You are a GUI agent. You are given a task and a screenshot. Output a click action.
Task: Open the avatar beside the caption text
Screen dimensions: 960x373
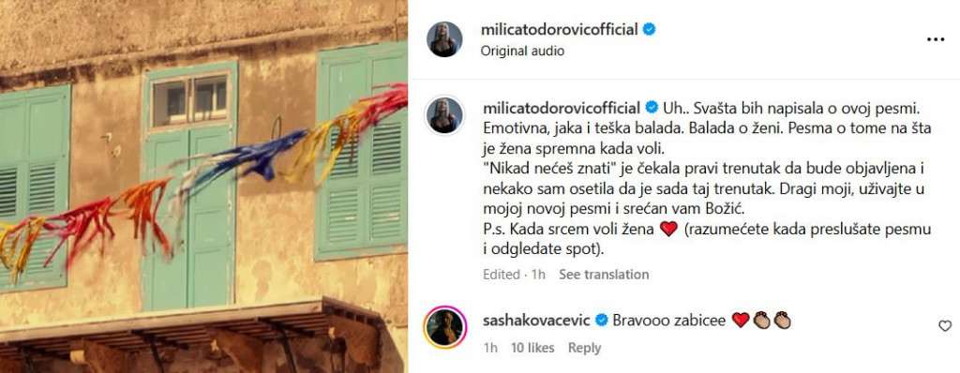(444, 115)
